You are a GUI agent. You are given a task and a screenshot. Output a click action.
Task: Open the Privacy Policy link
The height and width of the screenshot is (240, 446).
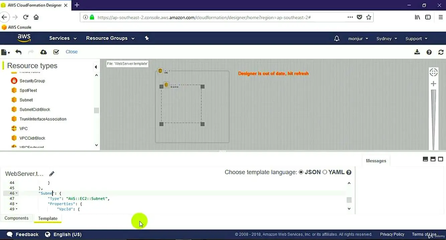click(392, 234)
